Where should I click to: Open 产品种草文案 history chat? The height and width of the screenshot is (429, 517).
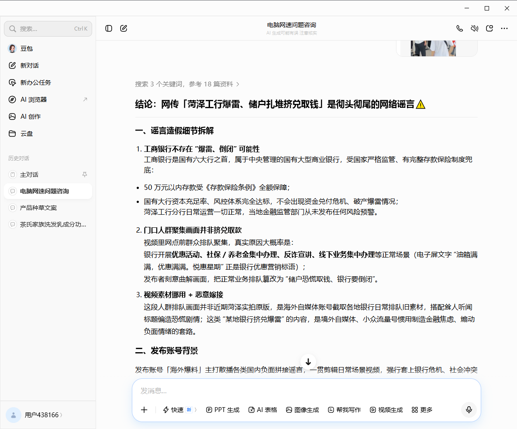click(48, 208)
